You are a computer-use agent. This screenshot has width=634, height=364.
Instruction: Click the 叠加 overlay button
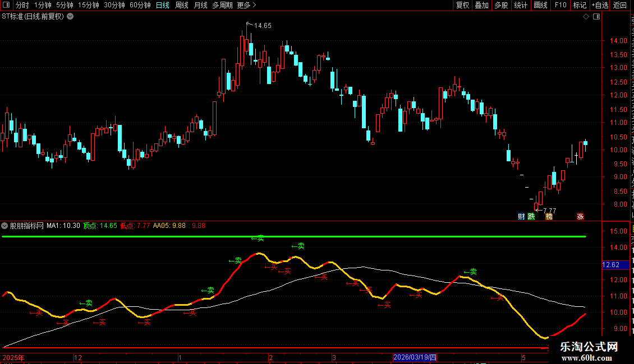pyautogui.click(x=481, y=5)
